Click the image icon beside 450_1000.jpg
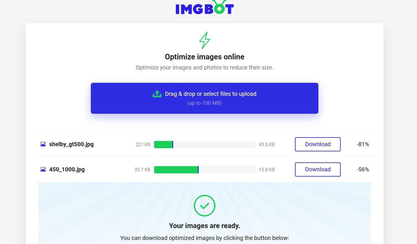Viewport: 417px width, 244px height. [43, 169]
